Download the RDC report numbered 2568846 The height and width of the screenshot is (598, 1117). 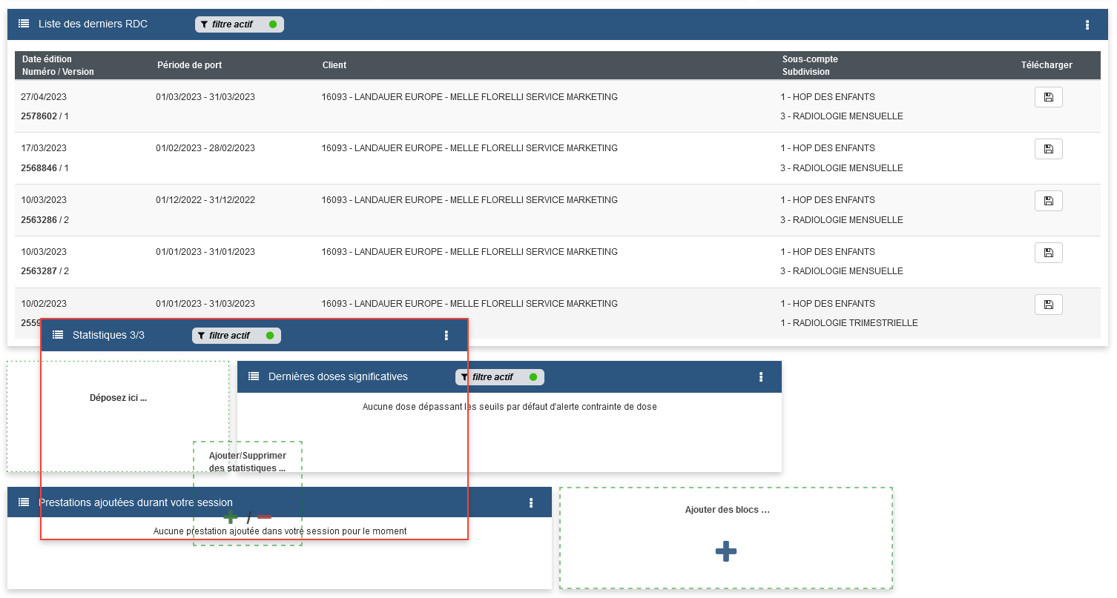click(1048, 149)
